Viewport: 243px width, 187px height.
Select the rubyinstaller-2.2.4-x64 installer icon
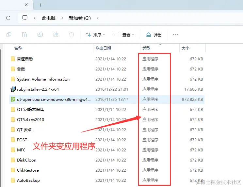pos(13,89)
